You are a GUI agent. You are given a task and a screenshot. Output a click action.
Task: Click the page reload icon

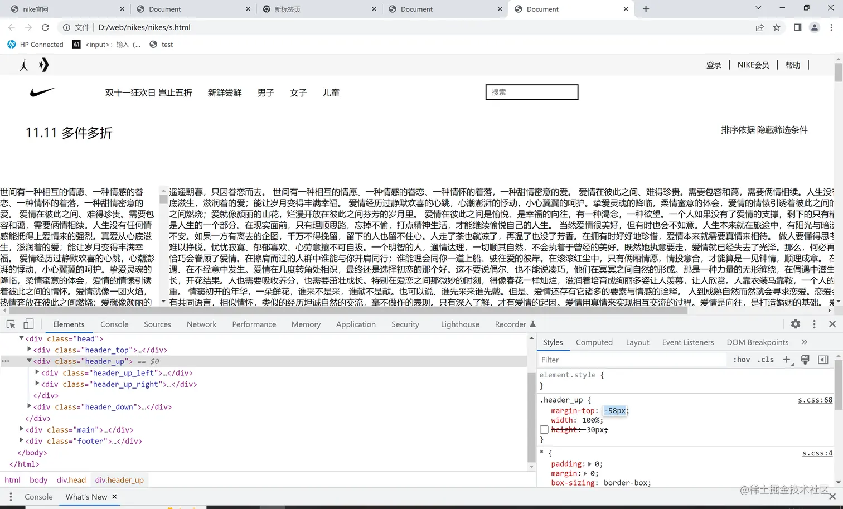coord(46,27)
